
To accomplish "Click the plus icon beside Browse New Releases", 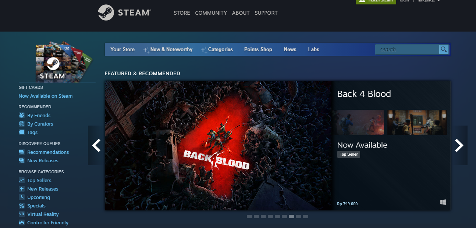I will (x=22, y=189).
